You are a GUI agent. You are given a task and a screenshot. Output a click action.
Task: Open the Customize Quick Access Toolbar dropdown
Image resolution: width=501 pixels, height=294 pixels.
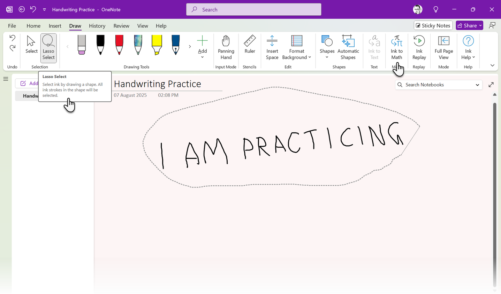[44, 9]
